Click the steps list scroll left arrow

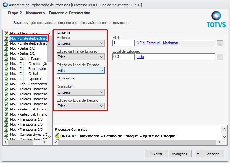(x=5, y=142)
